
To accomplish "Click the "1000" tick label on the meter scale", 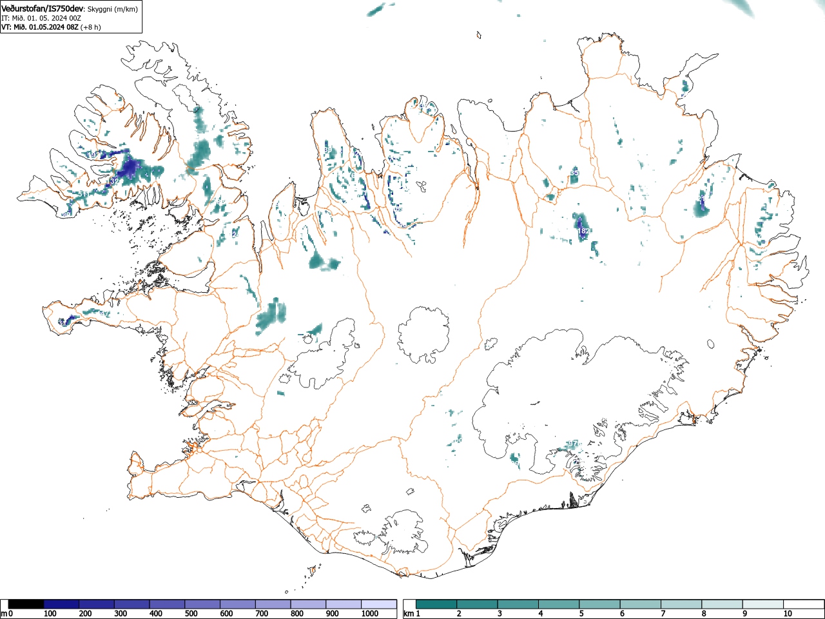I will click(370, 614).
